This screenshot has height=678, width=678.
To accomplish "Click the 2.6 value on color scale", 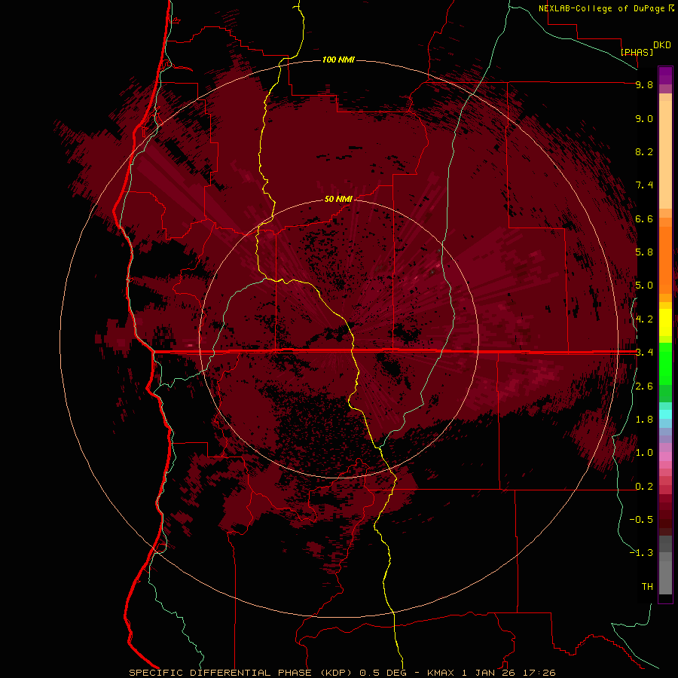I will point(644,386).
